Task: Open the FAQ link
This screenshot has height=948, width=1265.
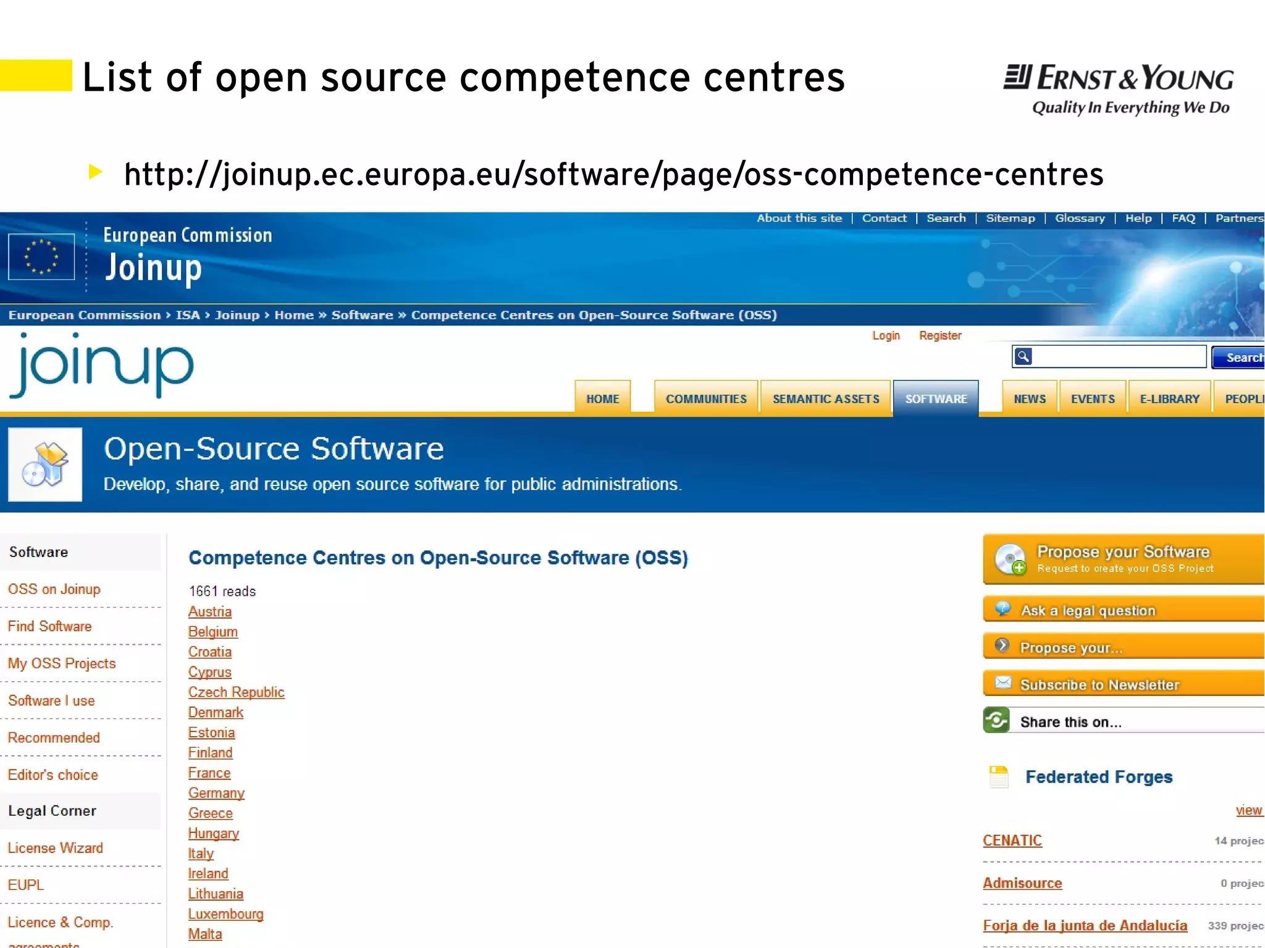Action: point(1183,218)
